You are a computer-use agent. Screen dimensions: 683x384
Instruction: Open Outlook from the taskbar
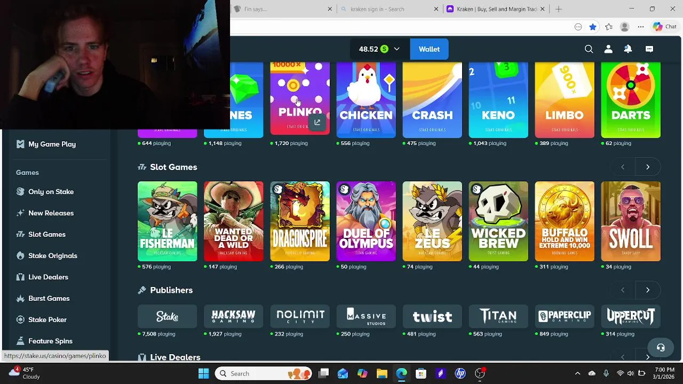pyautogui.click(x=343, y=373)
